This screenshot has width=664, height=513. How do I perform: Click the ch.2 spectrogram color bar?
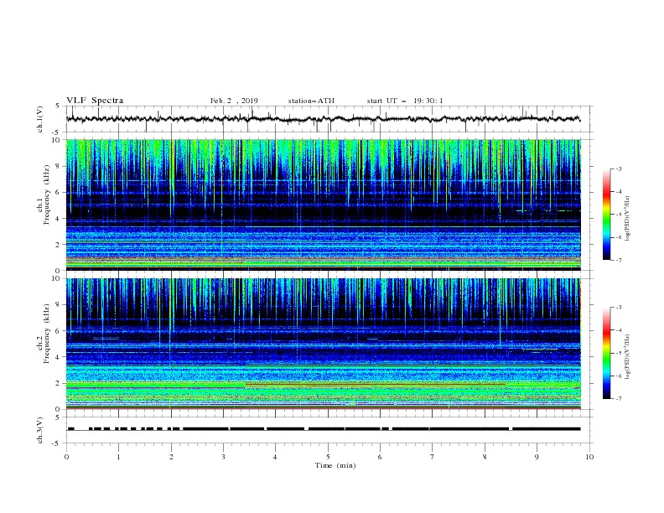[x=606, y=353]
